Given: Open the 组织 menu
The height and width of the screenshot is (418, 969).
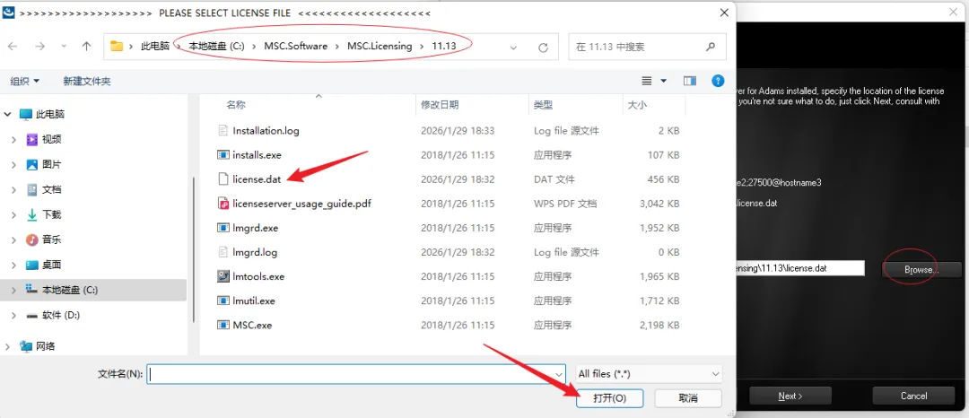Looking at the screenshot, I should coord(25,81).
